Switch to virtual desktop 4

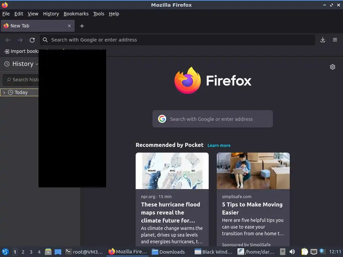[x=39, y=252]
